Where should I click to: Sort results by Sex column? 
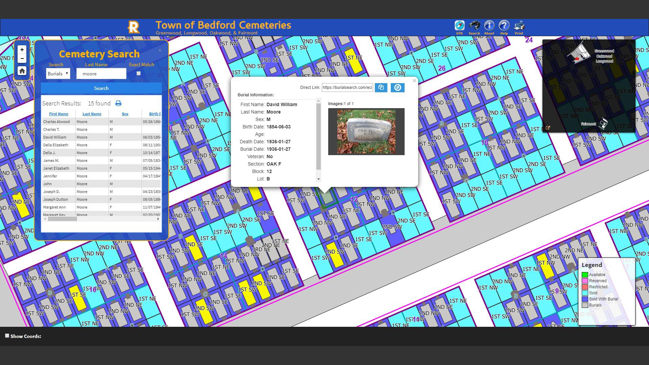pyautogui.click(x=125, y=114)
